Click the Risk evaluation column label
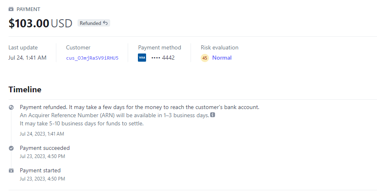The width and height of the screenshot is (377, 196). (x=220, y=47)
